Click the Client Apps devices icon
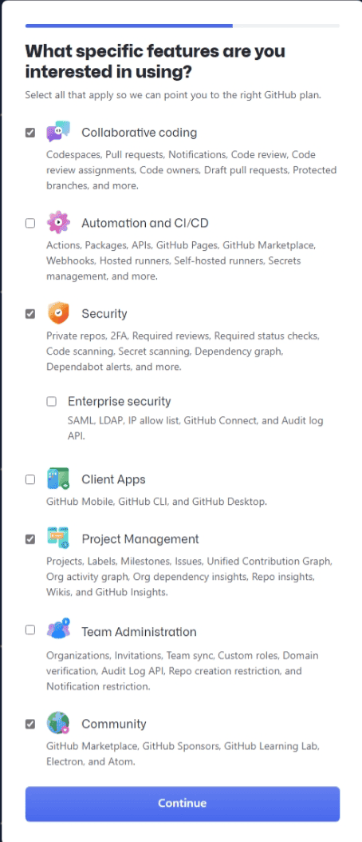The image size is (362, 842). point(58,479)
